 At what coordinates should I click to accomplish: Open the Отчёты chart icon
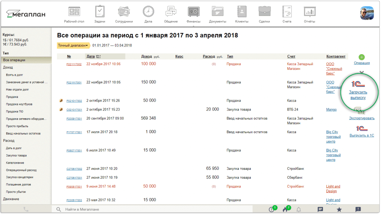click(x=310, y=11)
